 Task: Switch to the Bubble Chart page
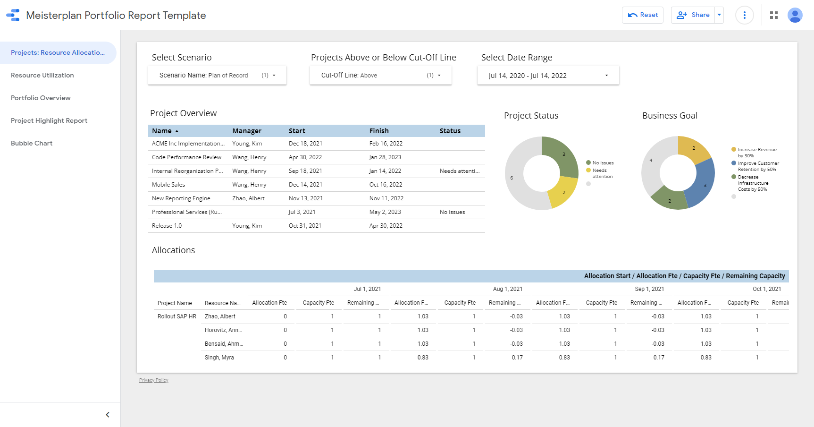coord(32,143)
